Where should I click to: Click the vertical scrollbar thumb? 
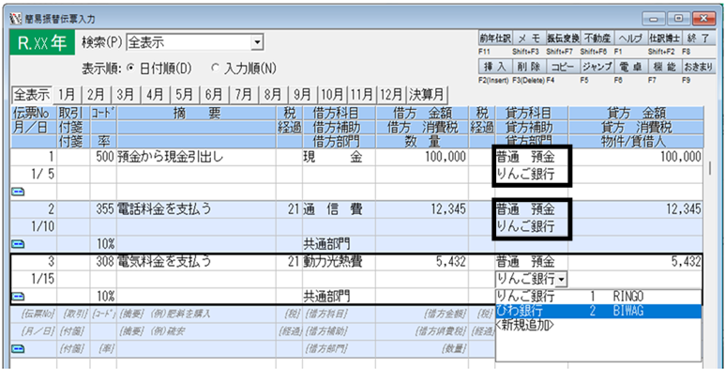coord(710,168)
